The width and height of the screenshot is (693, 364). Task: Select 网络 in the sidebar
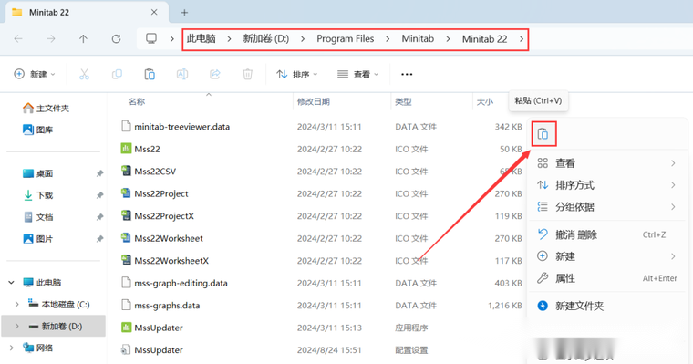tap(38, 348)
